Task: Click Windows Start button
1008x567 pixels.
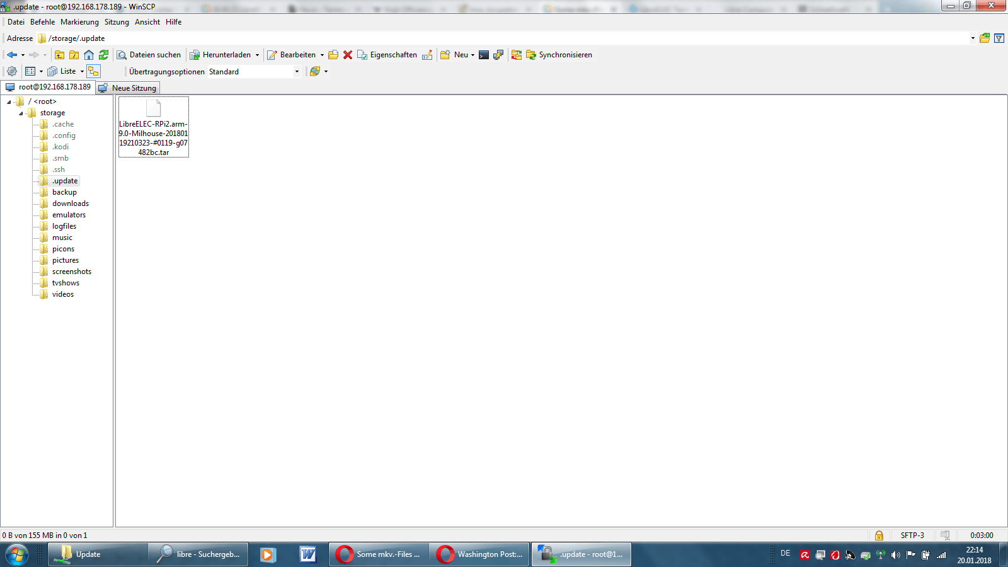Action: tap(17, 554)
